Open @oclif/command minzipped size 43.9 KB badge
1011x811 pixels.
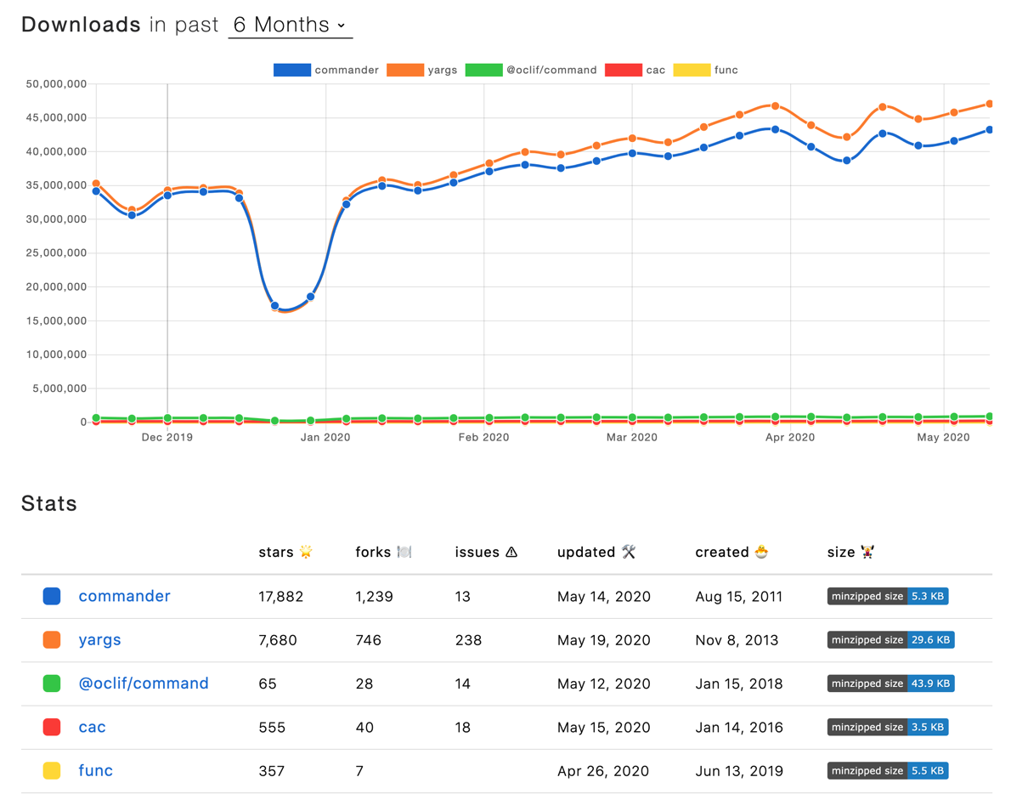[891, 683]
